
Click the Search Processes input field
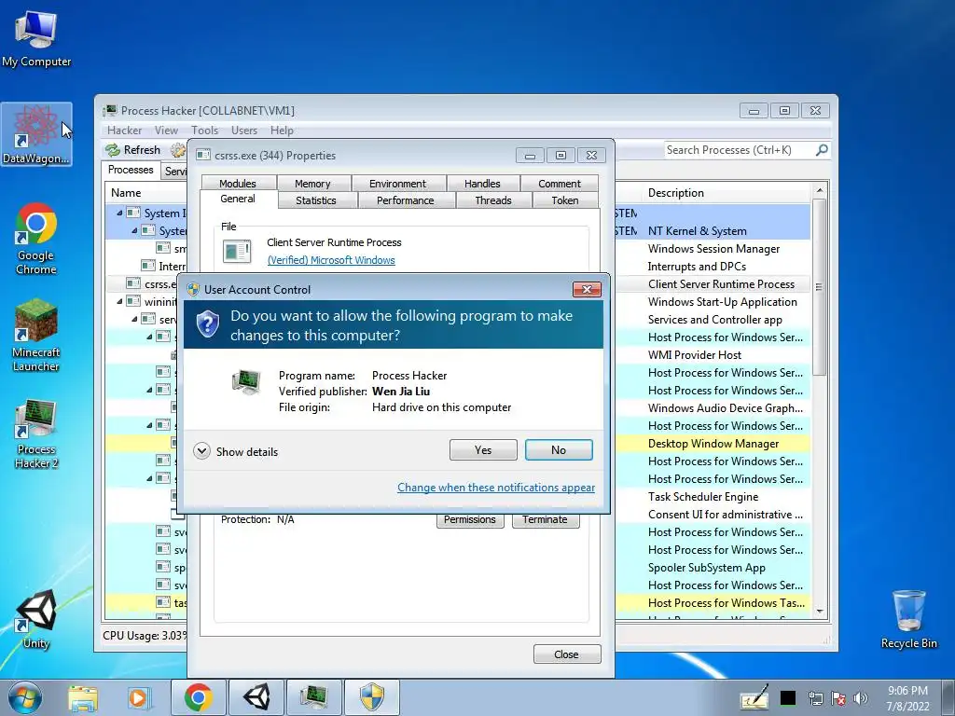[739, 150]
